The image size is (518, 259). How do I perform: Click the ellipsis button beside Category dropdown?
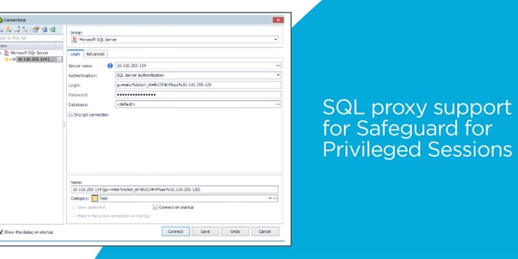point(275,199)
